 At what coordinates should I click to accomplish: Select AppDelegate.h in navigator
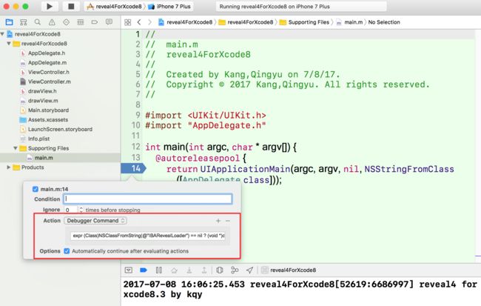(47, 53)
